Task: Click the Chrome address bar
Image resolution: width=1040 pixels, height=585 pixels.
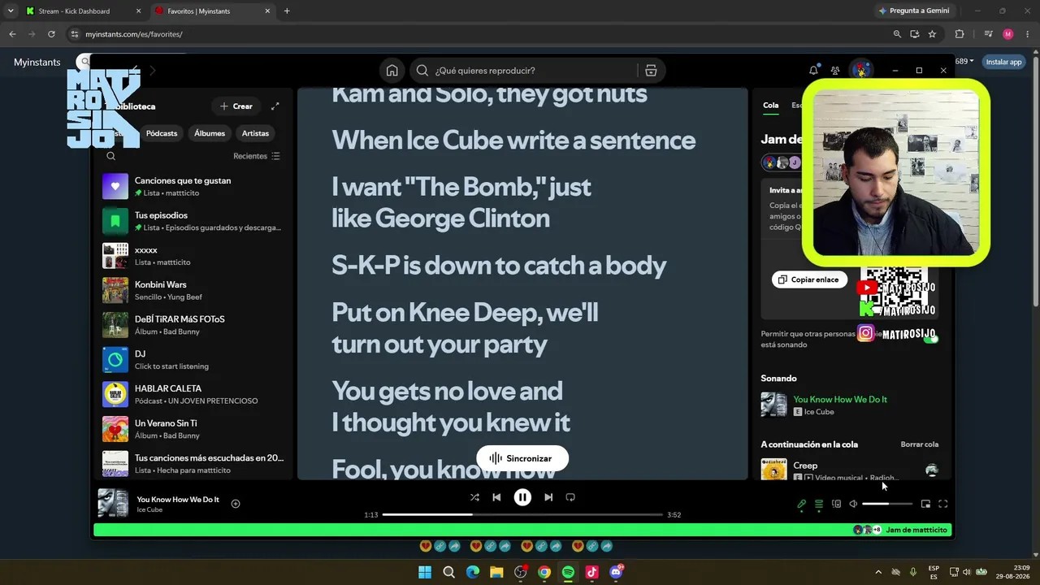Action: coord(479,34)
